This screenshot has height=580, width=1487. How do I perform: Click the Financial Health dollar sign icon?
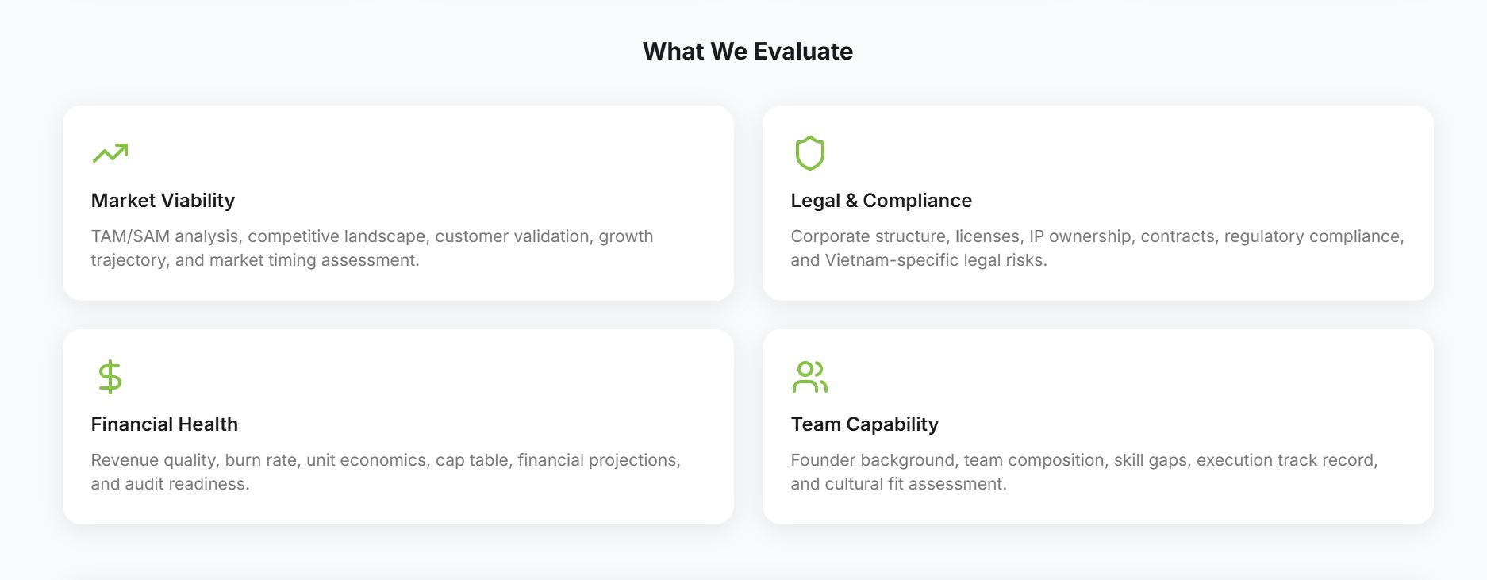110,377
